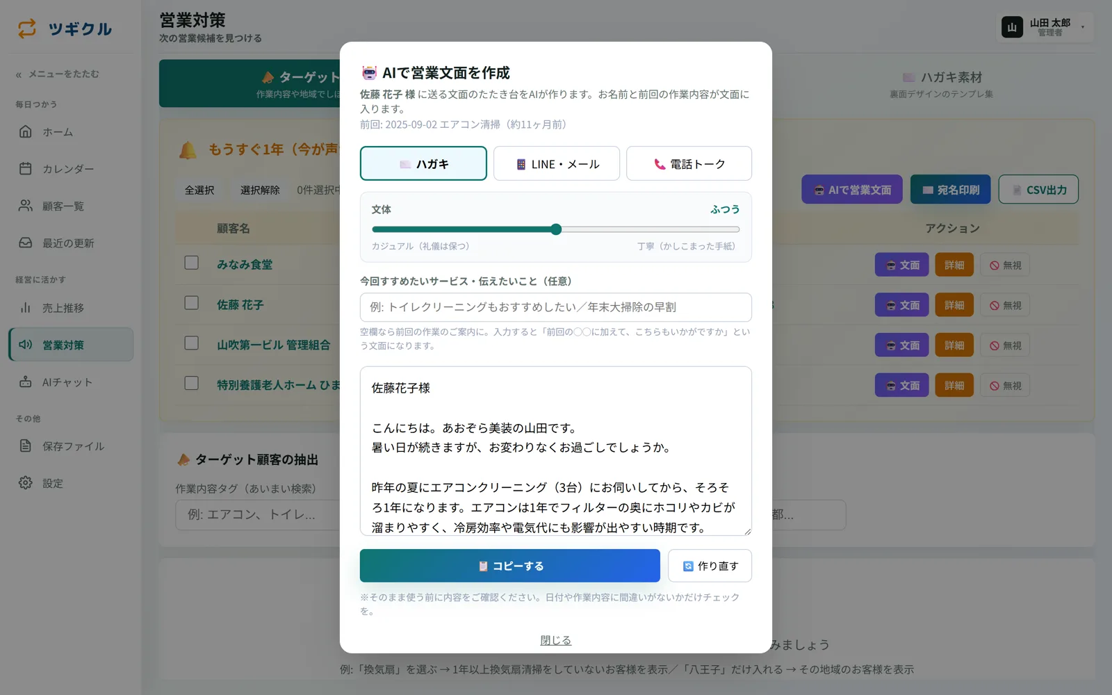
Task: Select the LINE・メール format option
Action: click(557, 163)
